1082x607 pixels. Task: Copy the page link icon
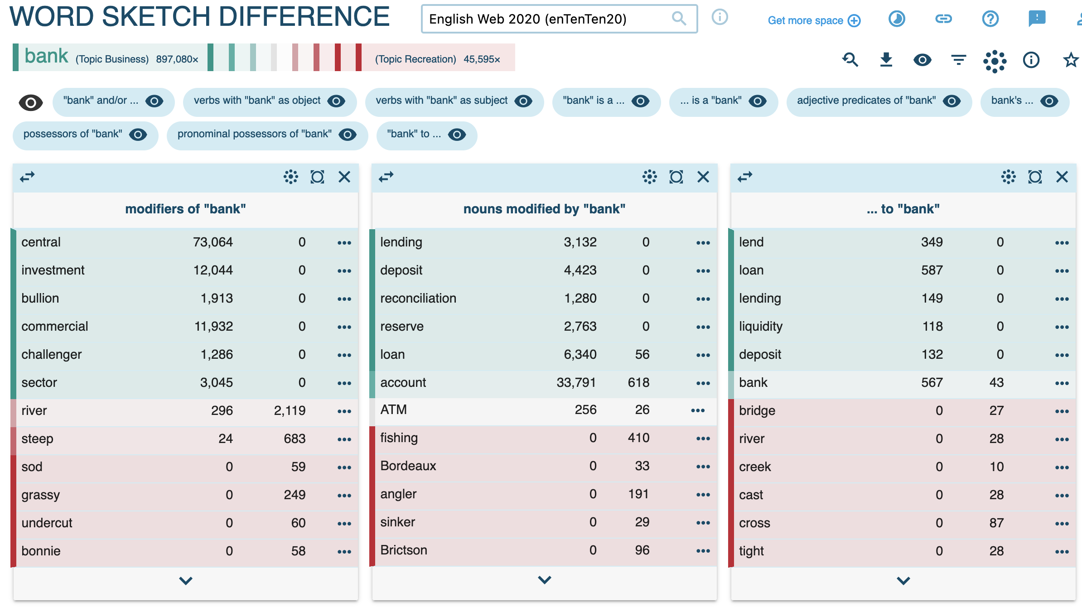[x=943, y=19]
